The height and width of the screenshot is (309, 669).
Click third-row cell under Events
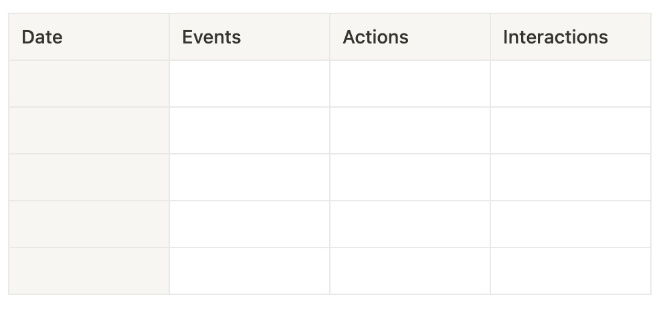pos(249,177)
